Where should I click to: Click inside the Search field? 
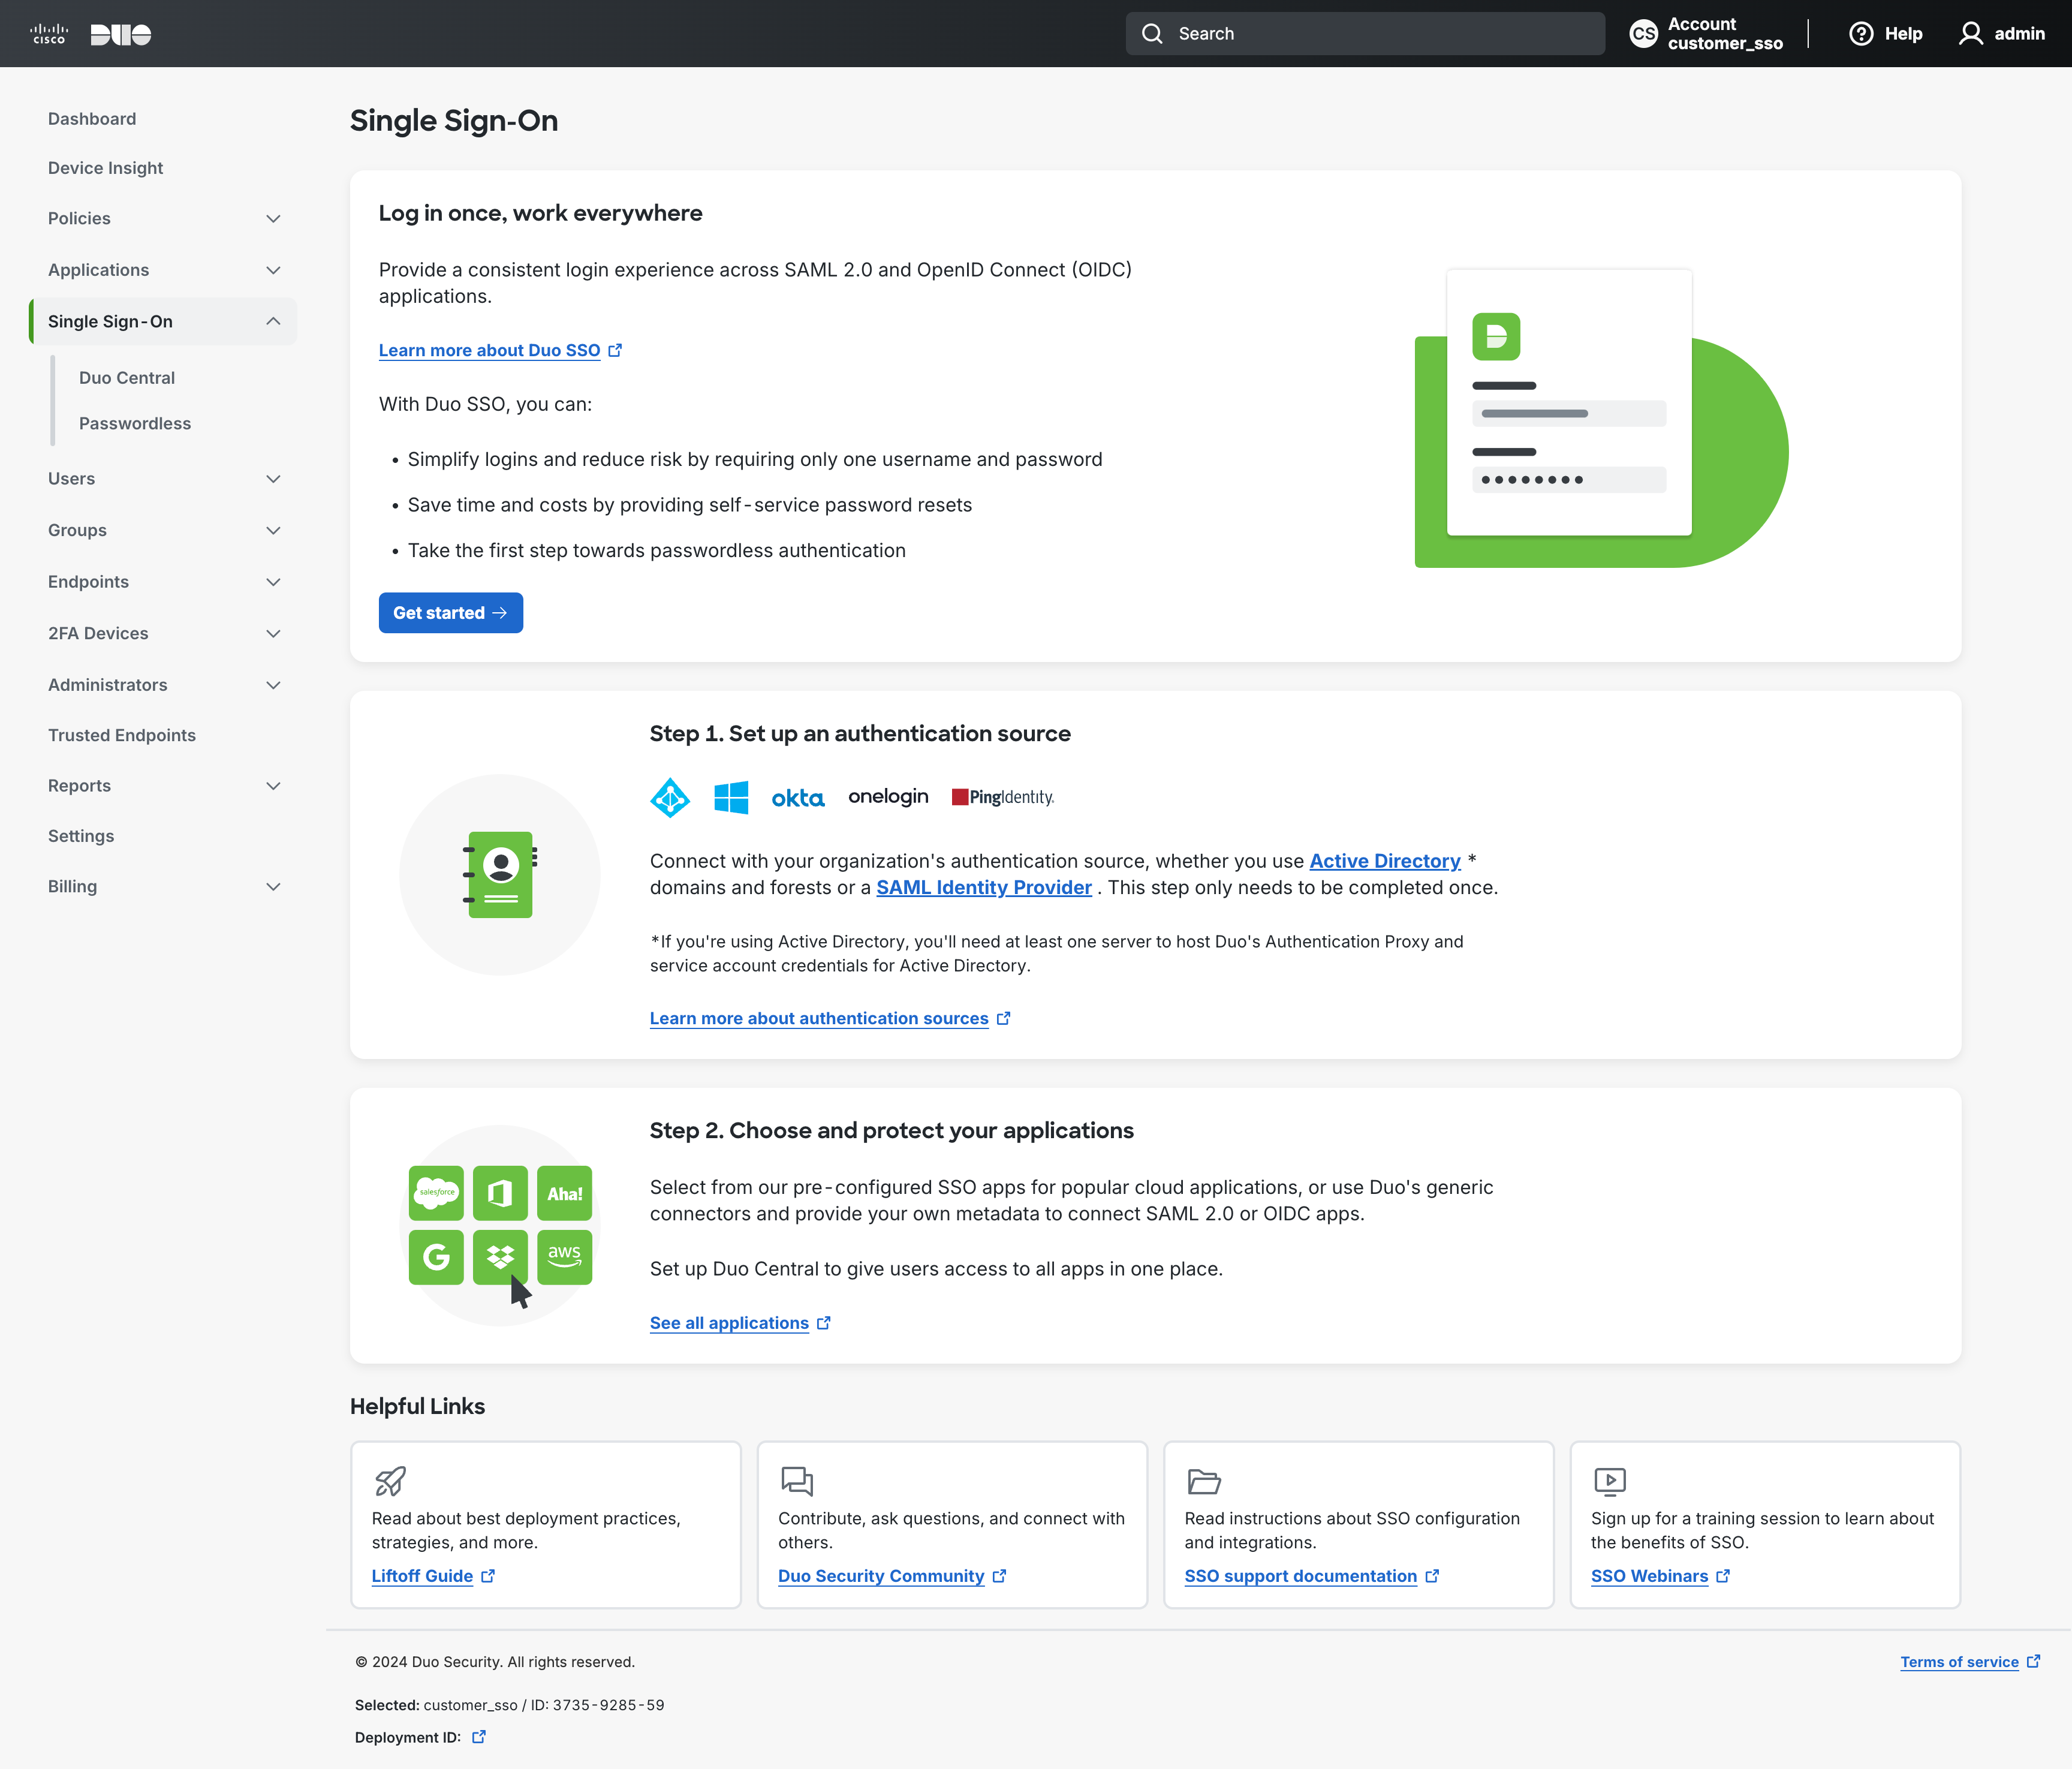(x=1364, y=33)
